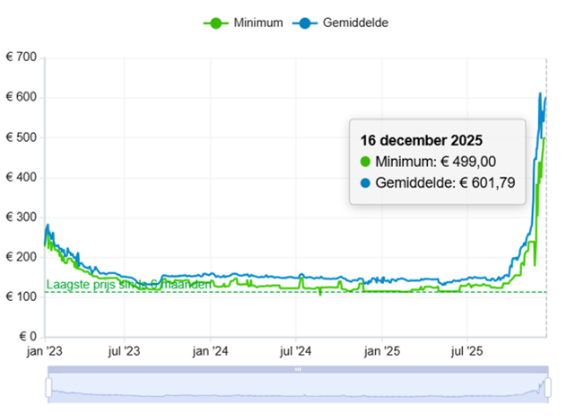Click the right range navigator handle
Viewport: 576px width, 416px height.
tap(547, 387)
